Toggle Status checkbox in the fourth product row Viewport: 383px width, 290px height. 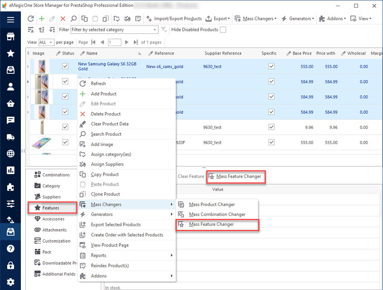[x=65, y=112]
